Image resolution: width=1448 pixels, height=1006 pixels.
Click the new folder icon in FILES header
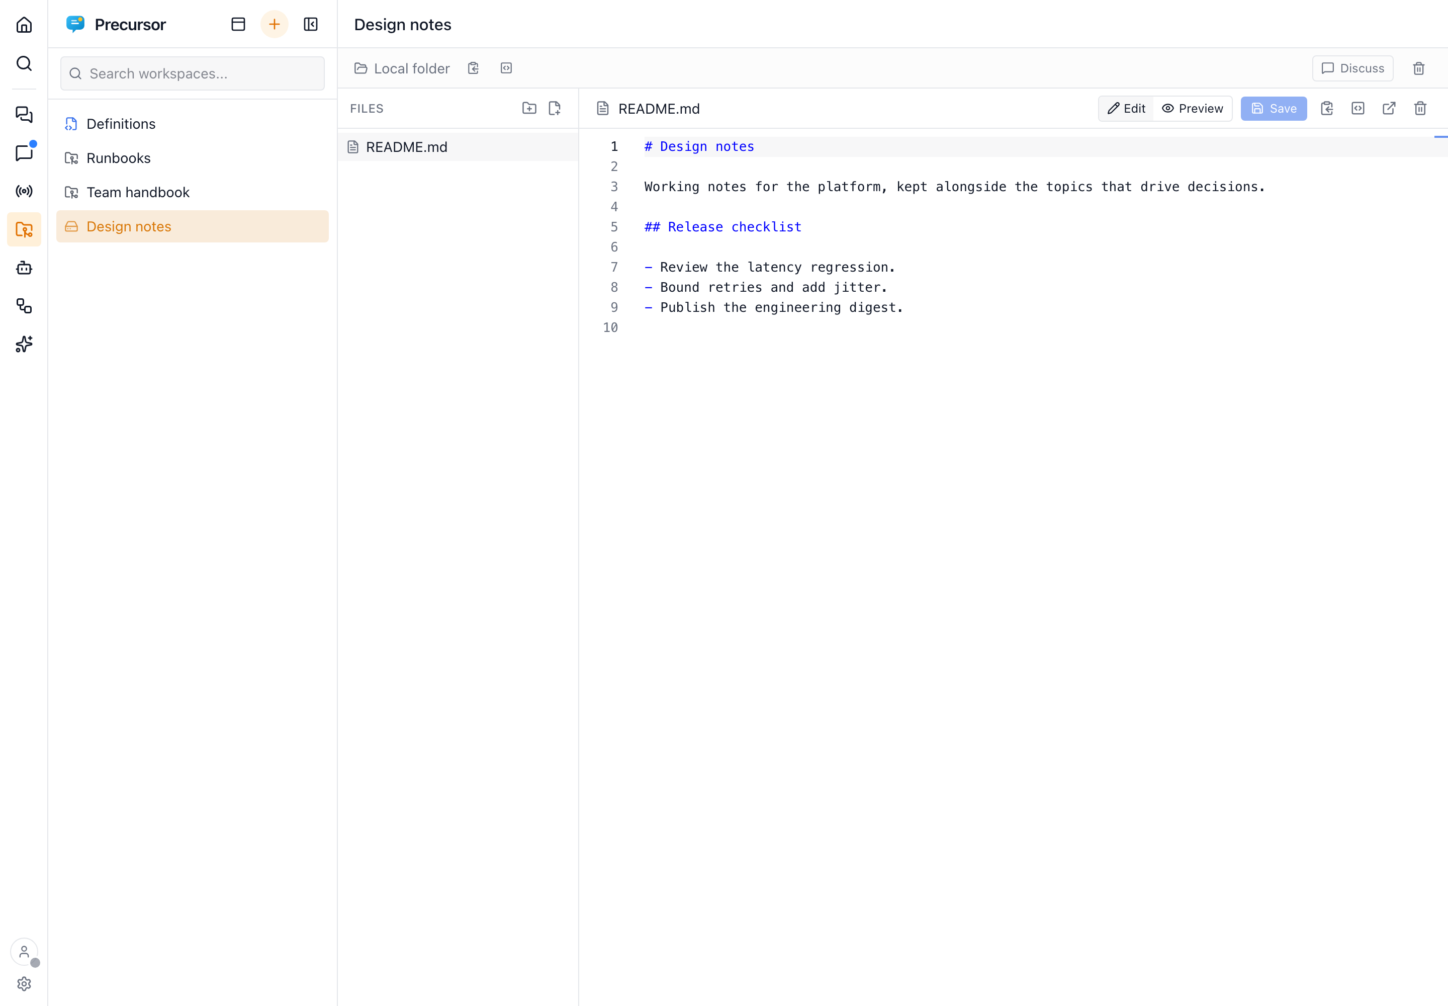pos(529,109)
